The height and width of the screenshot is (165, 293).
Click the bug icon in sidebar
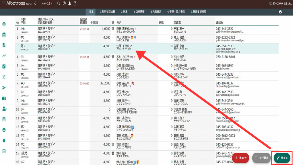tap(4, 140)
